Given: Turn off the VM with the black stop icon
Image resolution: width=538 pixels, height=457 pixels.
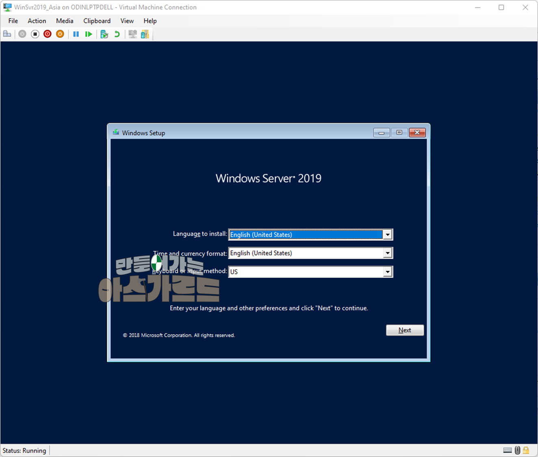Looking at the screenshot, I should (x=35, y=34).
